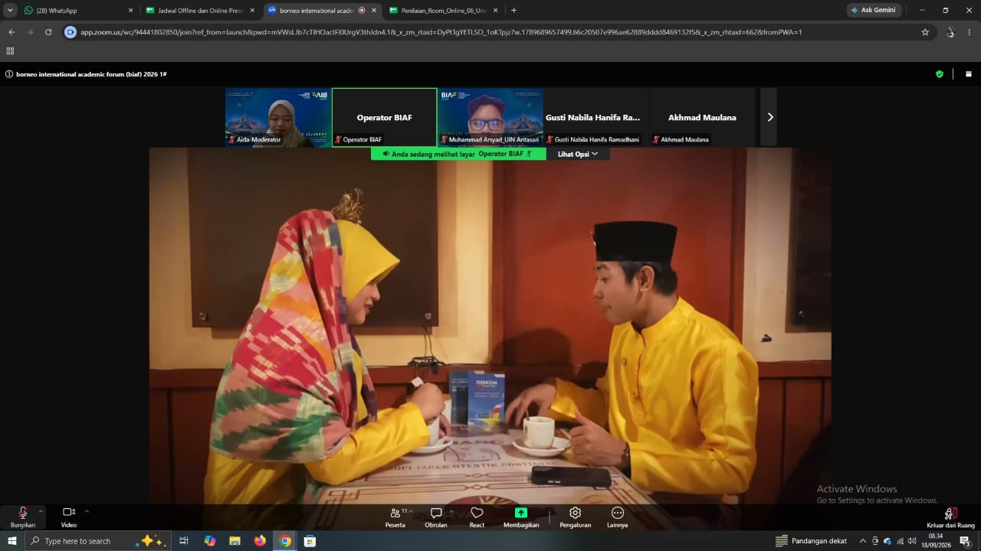Show next participants with right arrow

point(769,117)
